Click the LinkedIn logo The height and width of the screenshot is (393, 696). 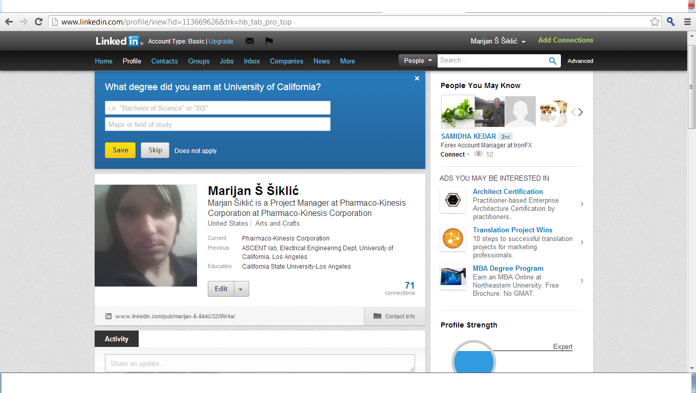click(118, 41)
